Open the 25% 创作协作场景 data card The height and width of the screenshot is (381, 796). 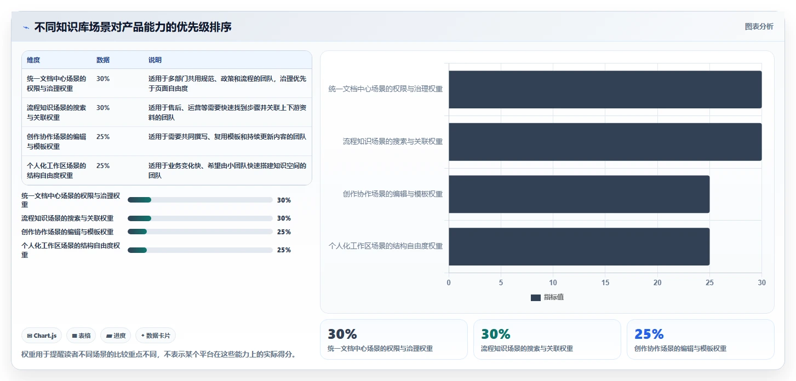coord(701,339)
